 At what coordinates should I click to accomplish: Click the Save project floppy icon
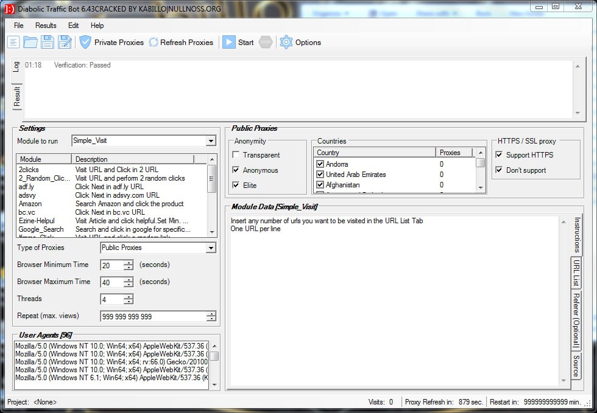point(48,42)
